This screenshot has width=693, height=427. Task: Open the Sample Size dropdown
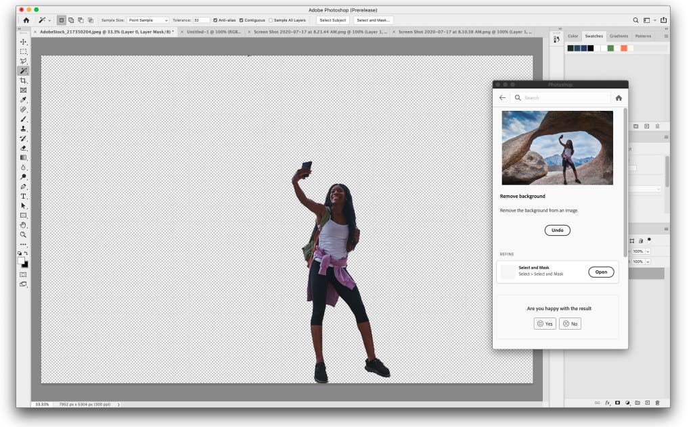pos(148,20)
